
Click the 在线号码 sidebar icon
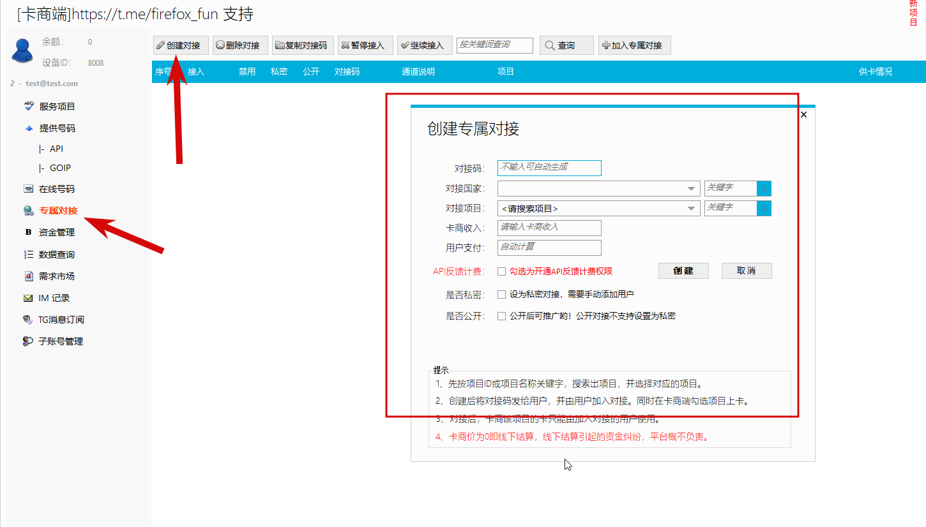(x=29, y=189)
